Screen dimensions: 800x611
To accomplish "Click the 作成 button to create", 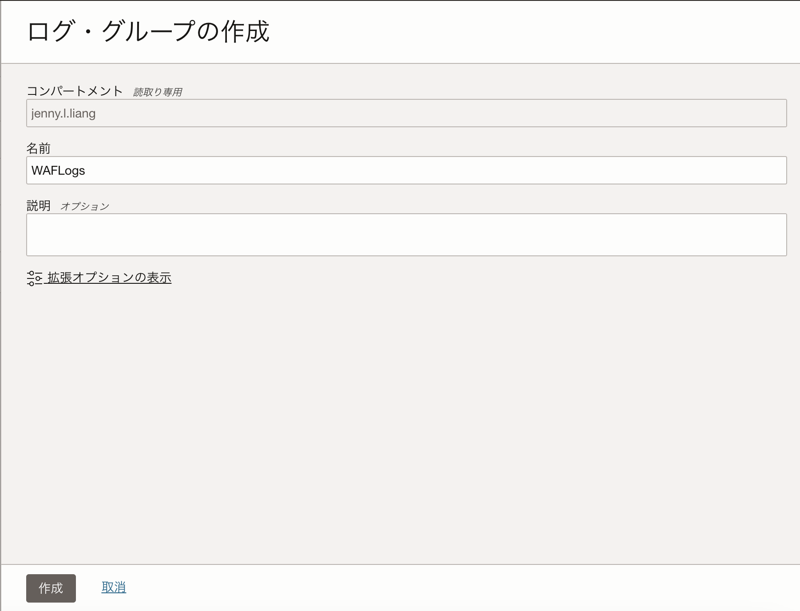I will (x=51, y=588).
